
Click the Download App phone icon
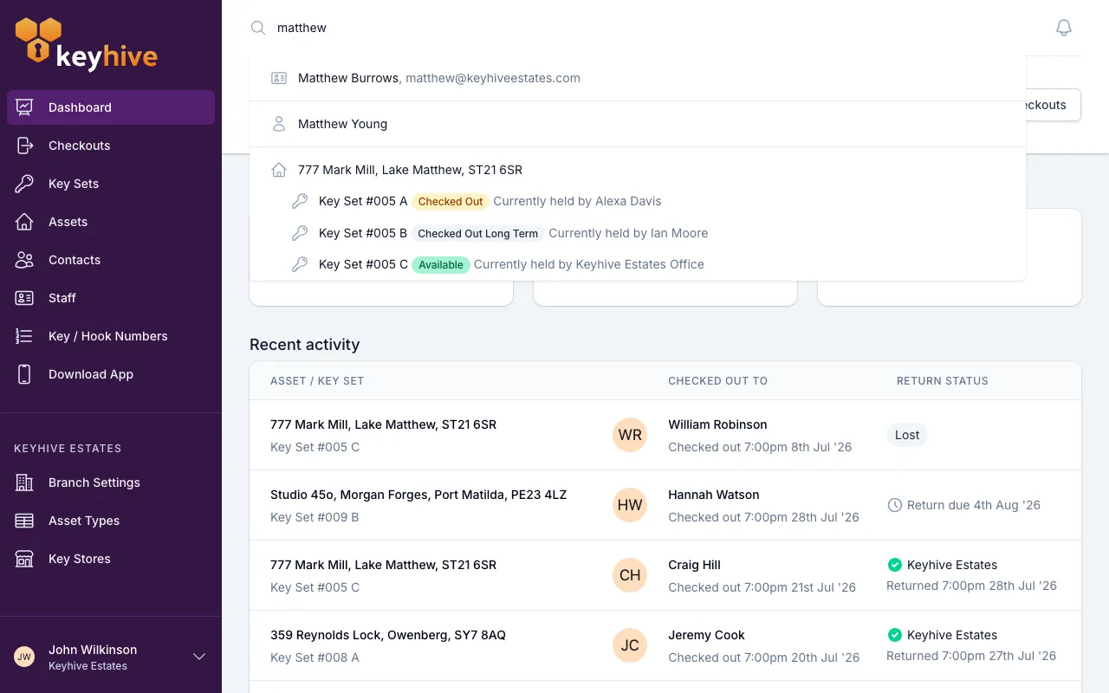(24, 374)
